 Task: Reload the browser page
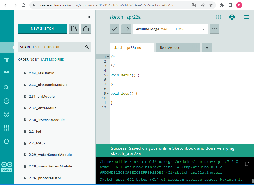(23, 5)
